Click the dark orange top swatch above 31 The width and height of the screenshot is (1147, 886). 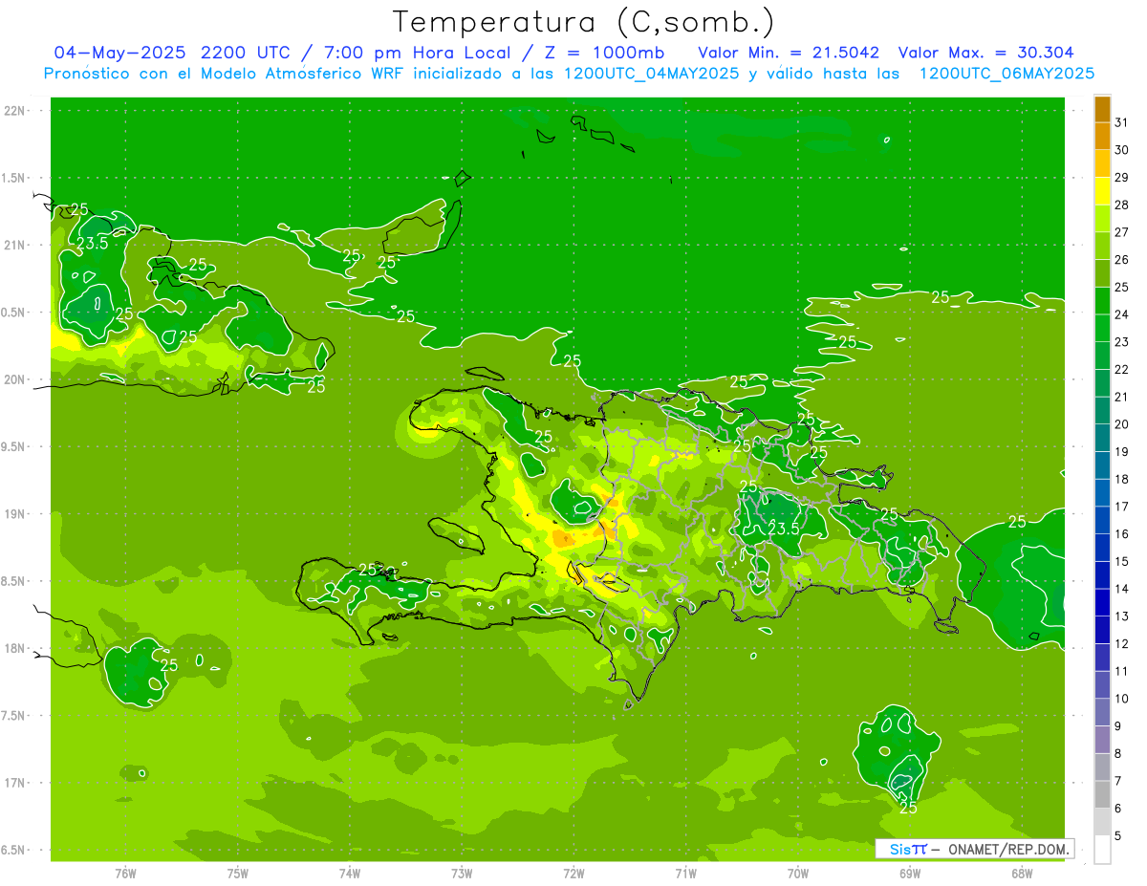click(x=1103, y=109)
